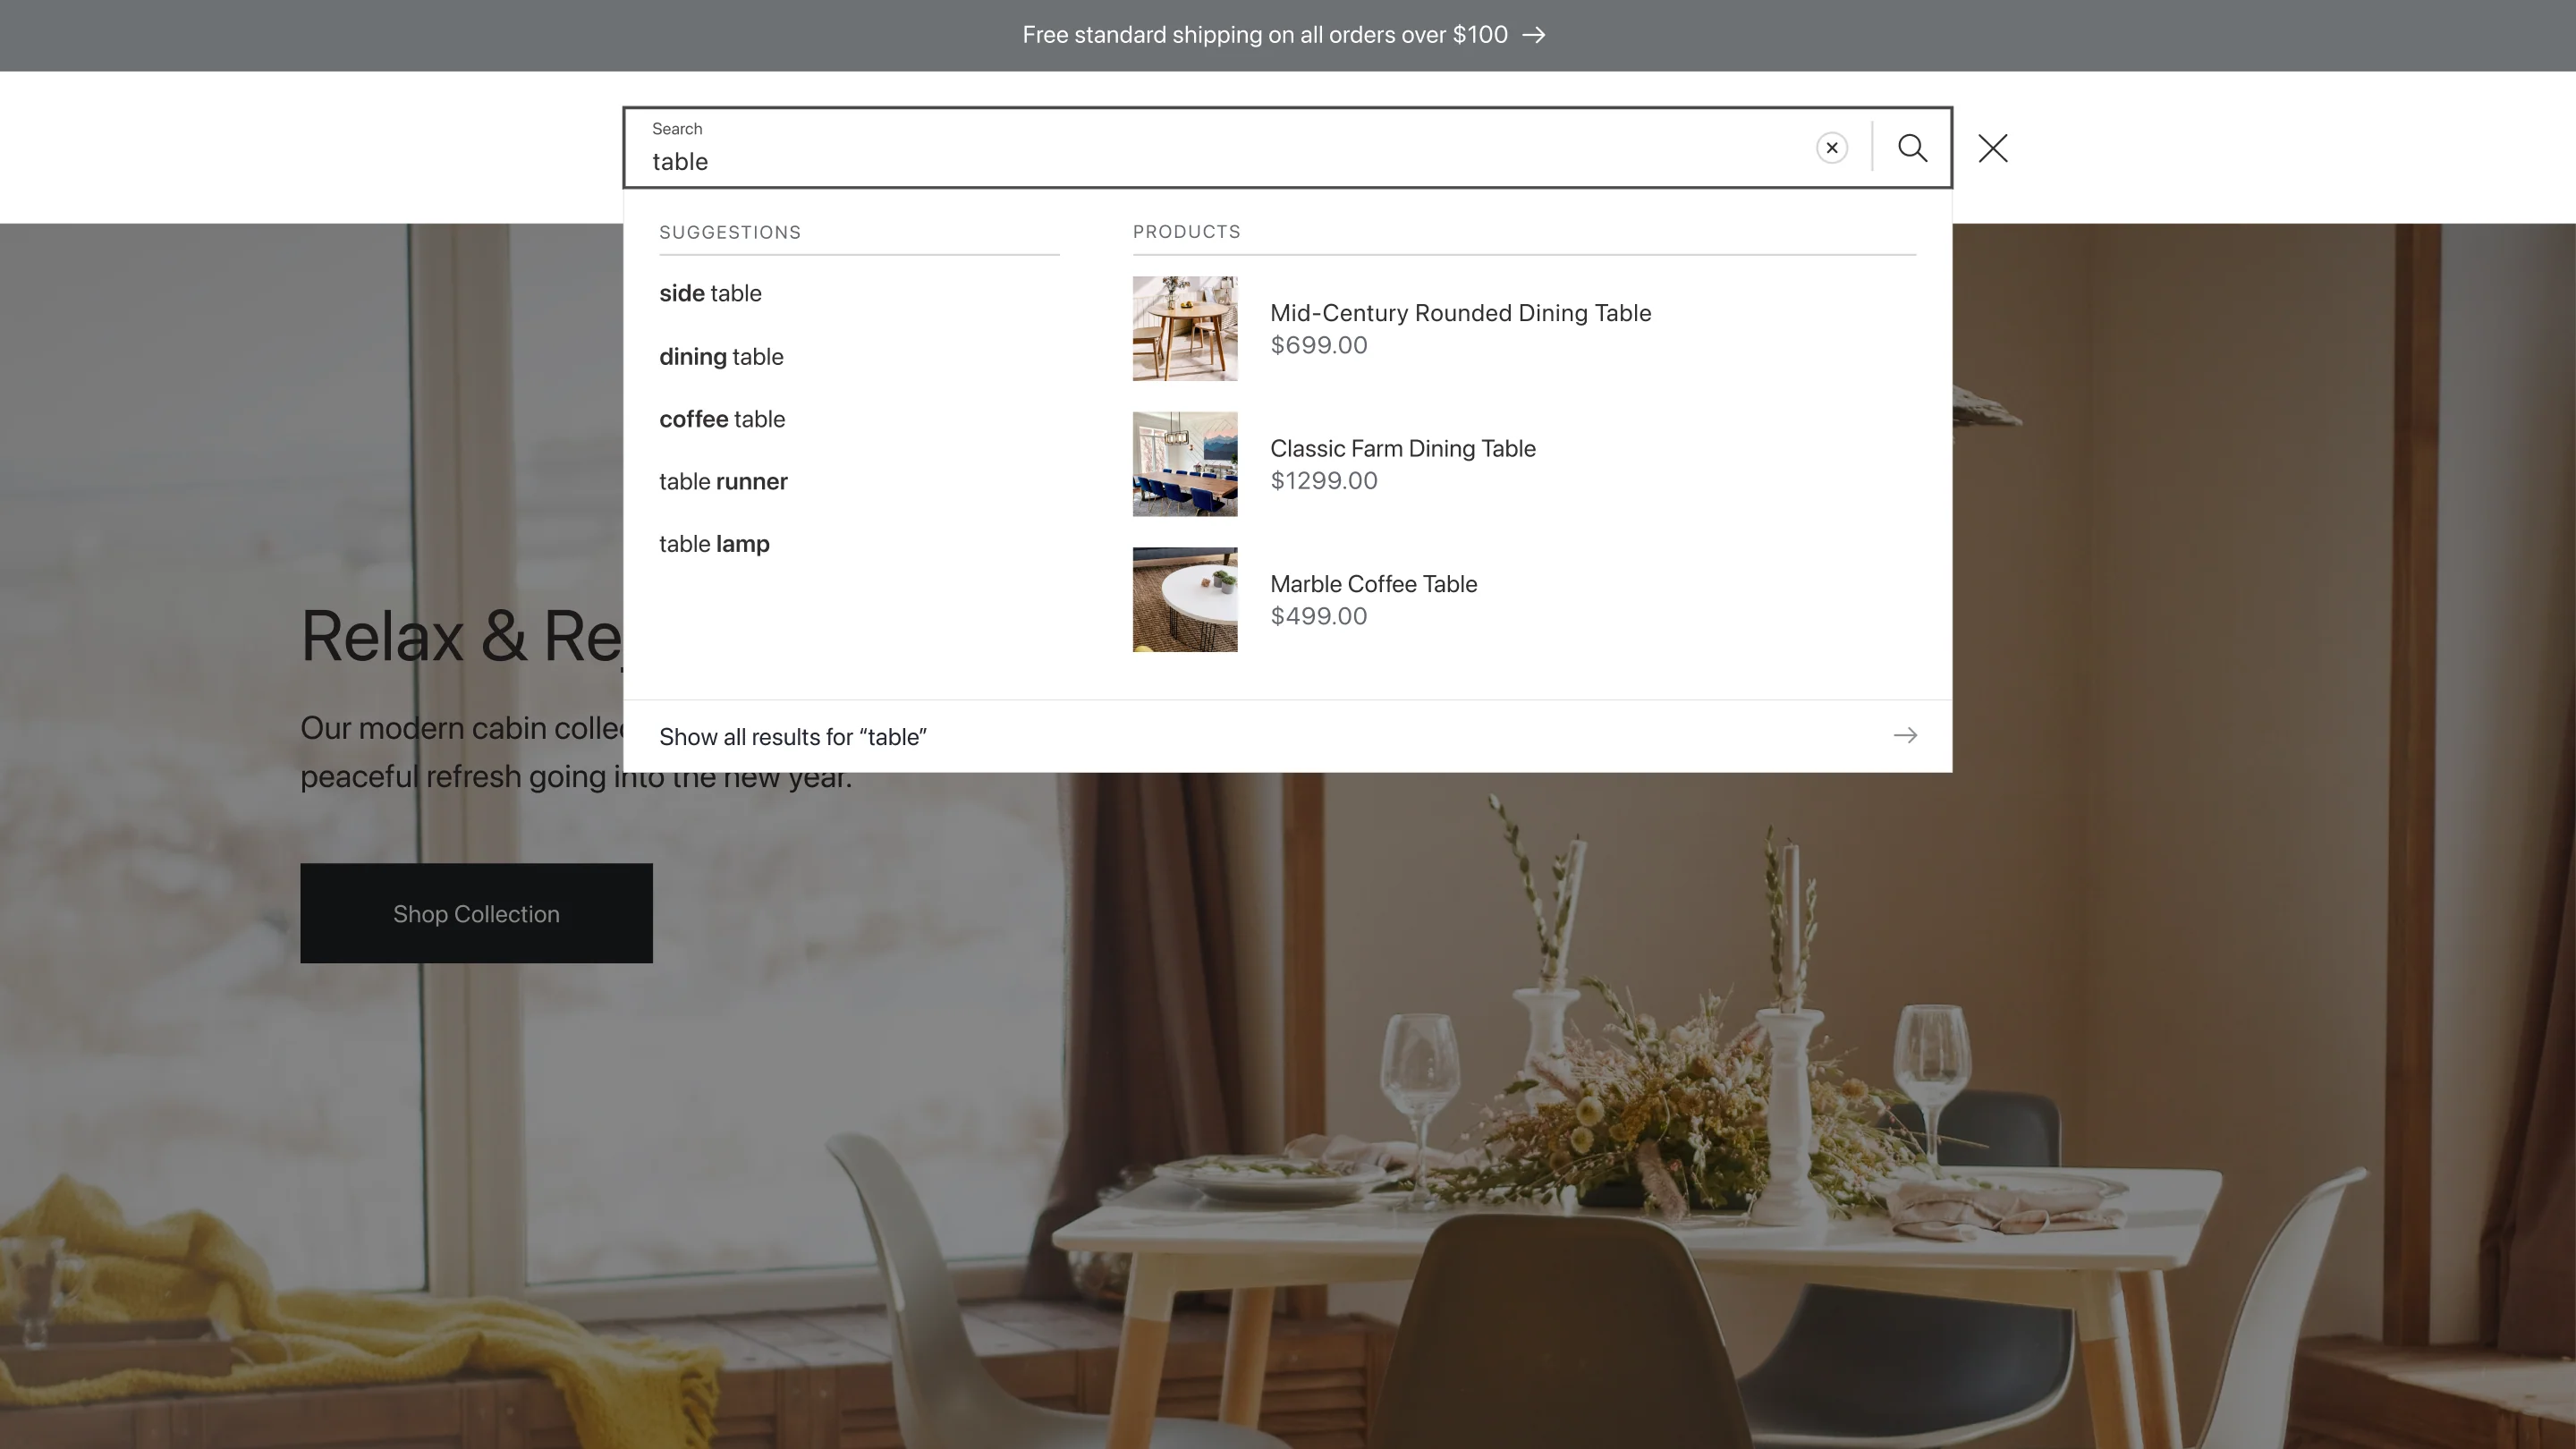Open the Classic Farm Dining Table thumbnail
The width and height of the screenshot is (2576, 1449).
click(1185, 464)
